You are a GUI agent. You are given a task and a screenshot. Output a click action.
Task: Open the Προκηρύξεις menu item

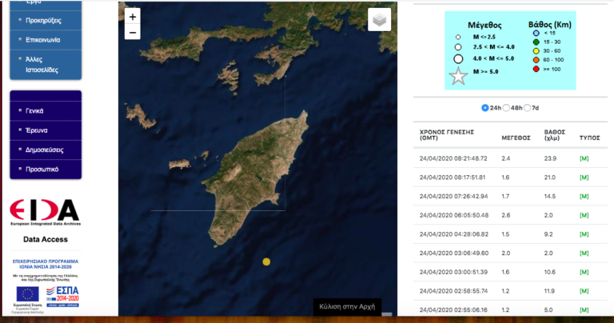[43, 20]
